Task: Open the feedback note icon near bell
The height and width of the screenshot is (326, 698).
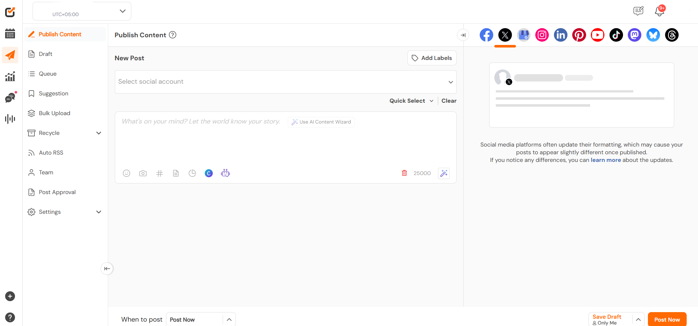Action: pos(638,11)
